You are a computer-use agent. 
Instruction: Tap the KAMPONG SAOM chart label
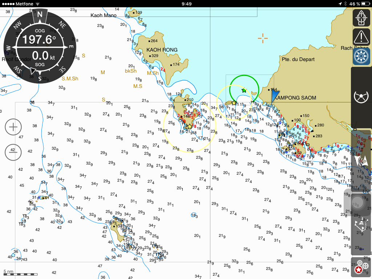[295, 98]
